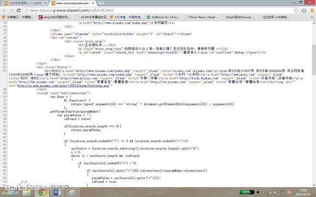Click the 'isFound = false;' line
This screenshot has width=316, height=197.
point(78,119)
